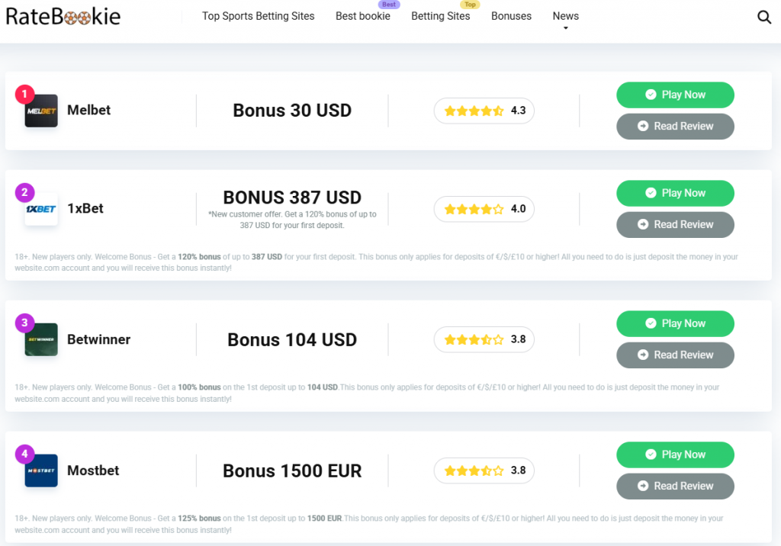Click the Bonus 1500 EUR heading

292,471
